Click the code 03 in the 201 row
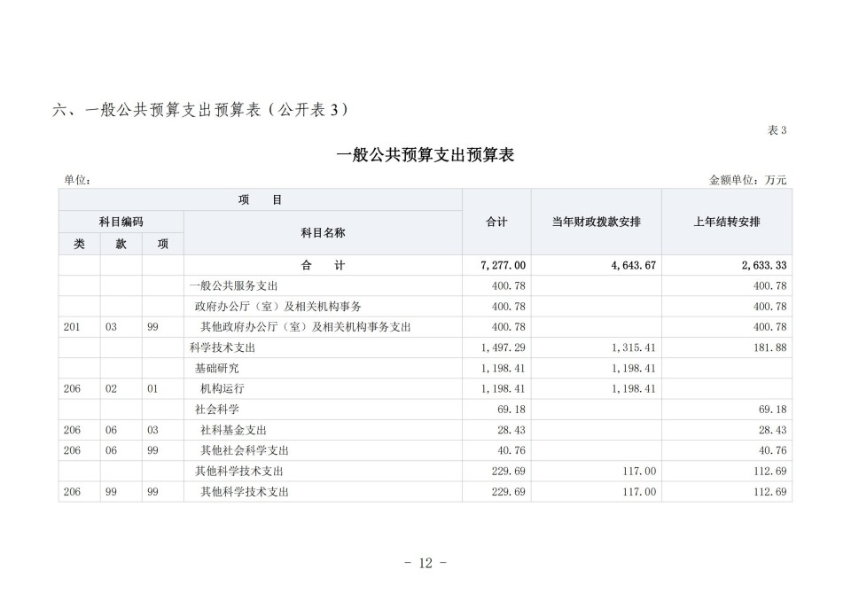Viewport: 851px width, 601px height. click(111, 327)
